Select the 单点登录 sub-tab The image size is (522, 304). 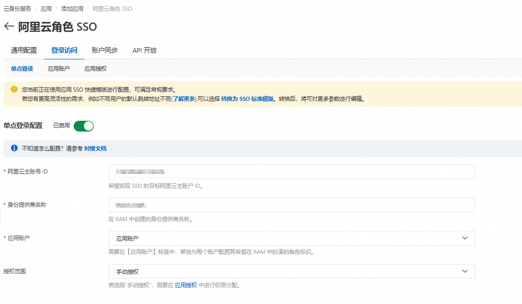(22, 69)
